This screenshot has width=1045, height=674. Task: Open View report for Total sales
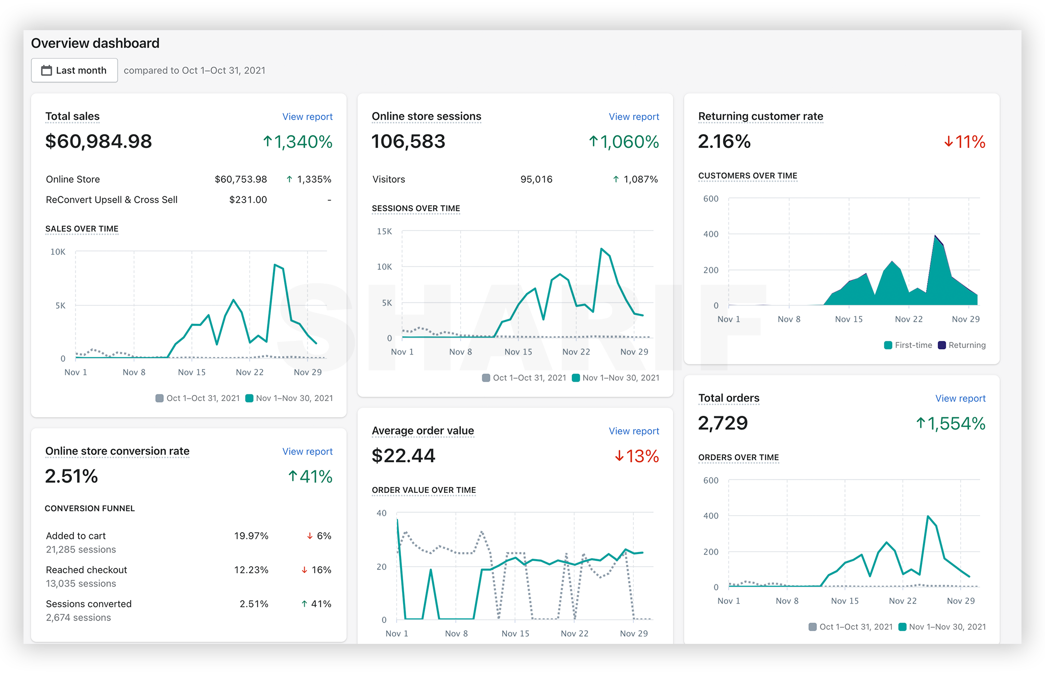[307, 117]
